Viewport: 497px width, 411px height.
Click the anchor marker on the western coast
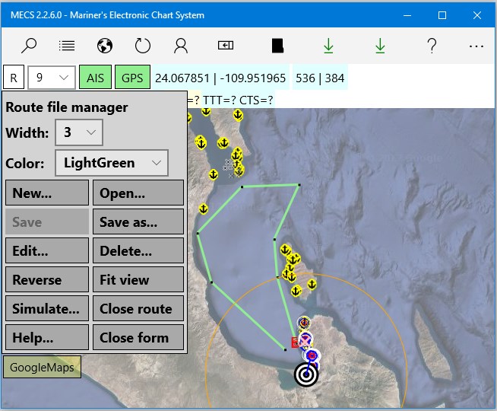coord(203,209)
